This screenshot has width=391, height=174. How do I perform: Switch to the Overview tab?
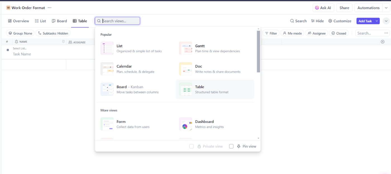pos(18,21)
